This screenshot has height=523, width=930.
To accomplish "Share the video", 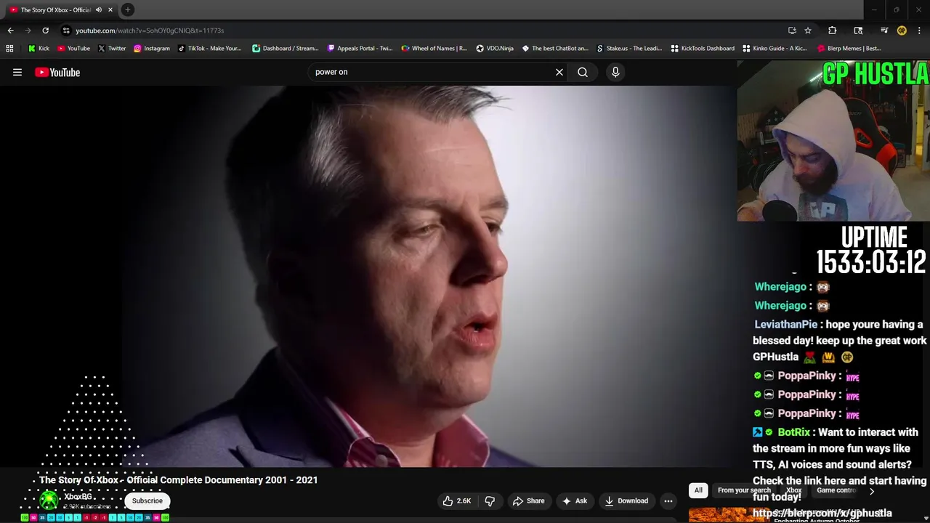I will pos(528,500).
